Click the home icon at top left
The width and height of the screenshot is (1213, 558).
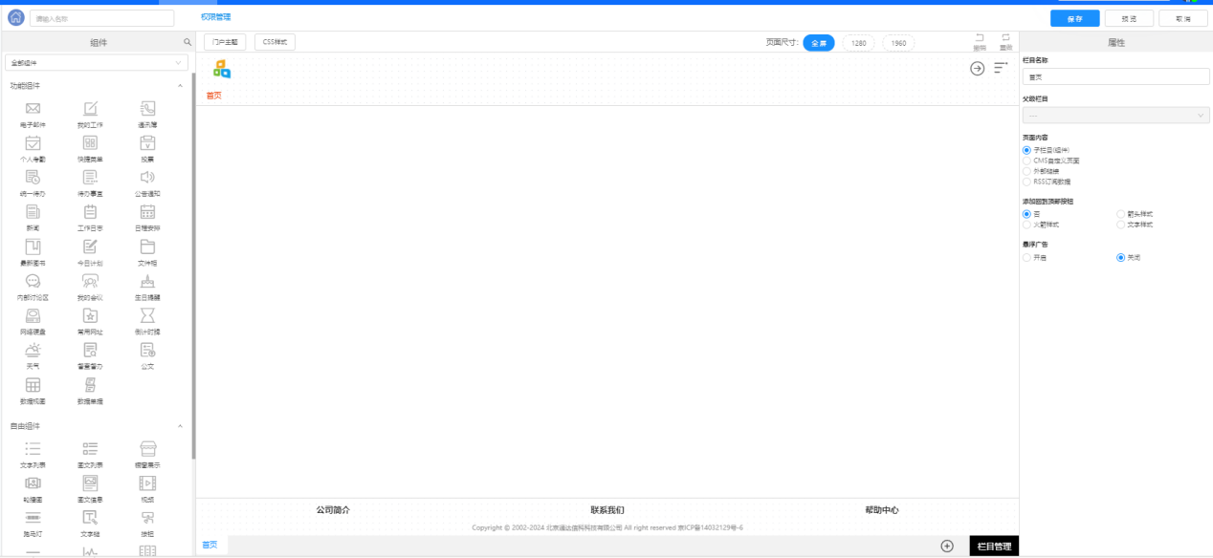pos(16,18)
